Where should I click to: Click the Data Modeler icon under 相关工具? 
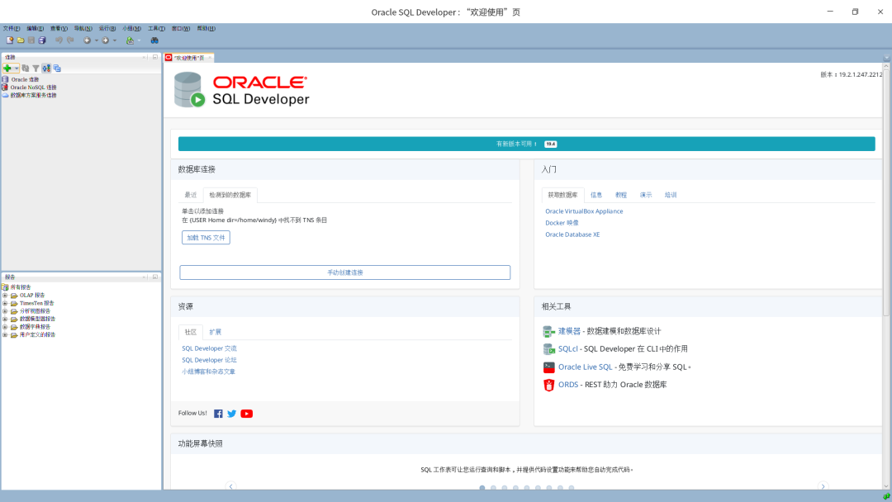548,331
